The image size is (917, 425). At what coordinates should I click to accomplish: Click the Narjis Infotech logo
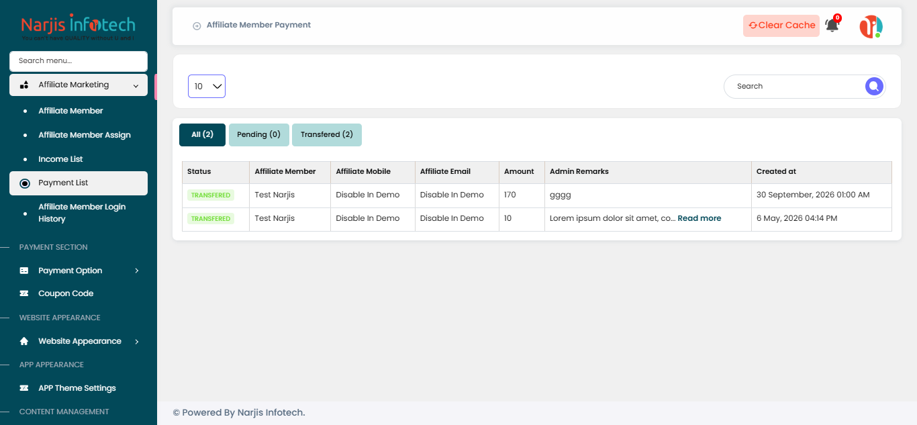pos(78,27)
